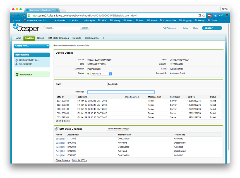Screen dimensions: 240x178
Task: Open the Blogging bookmarks folder
Action: coord(185,20)
